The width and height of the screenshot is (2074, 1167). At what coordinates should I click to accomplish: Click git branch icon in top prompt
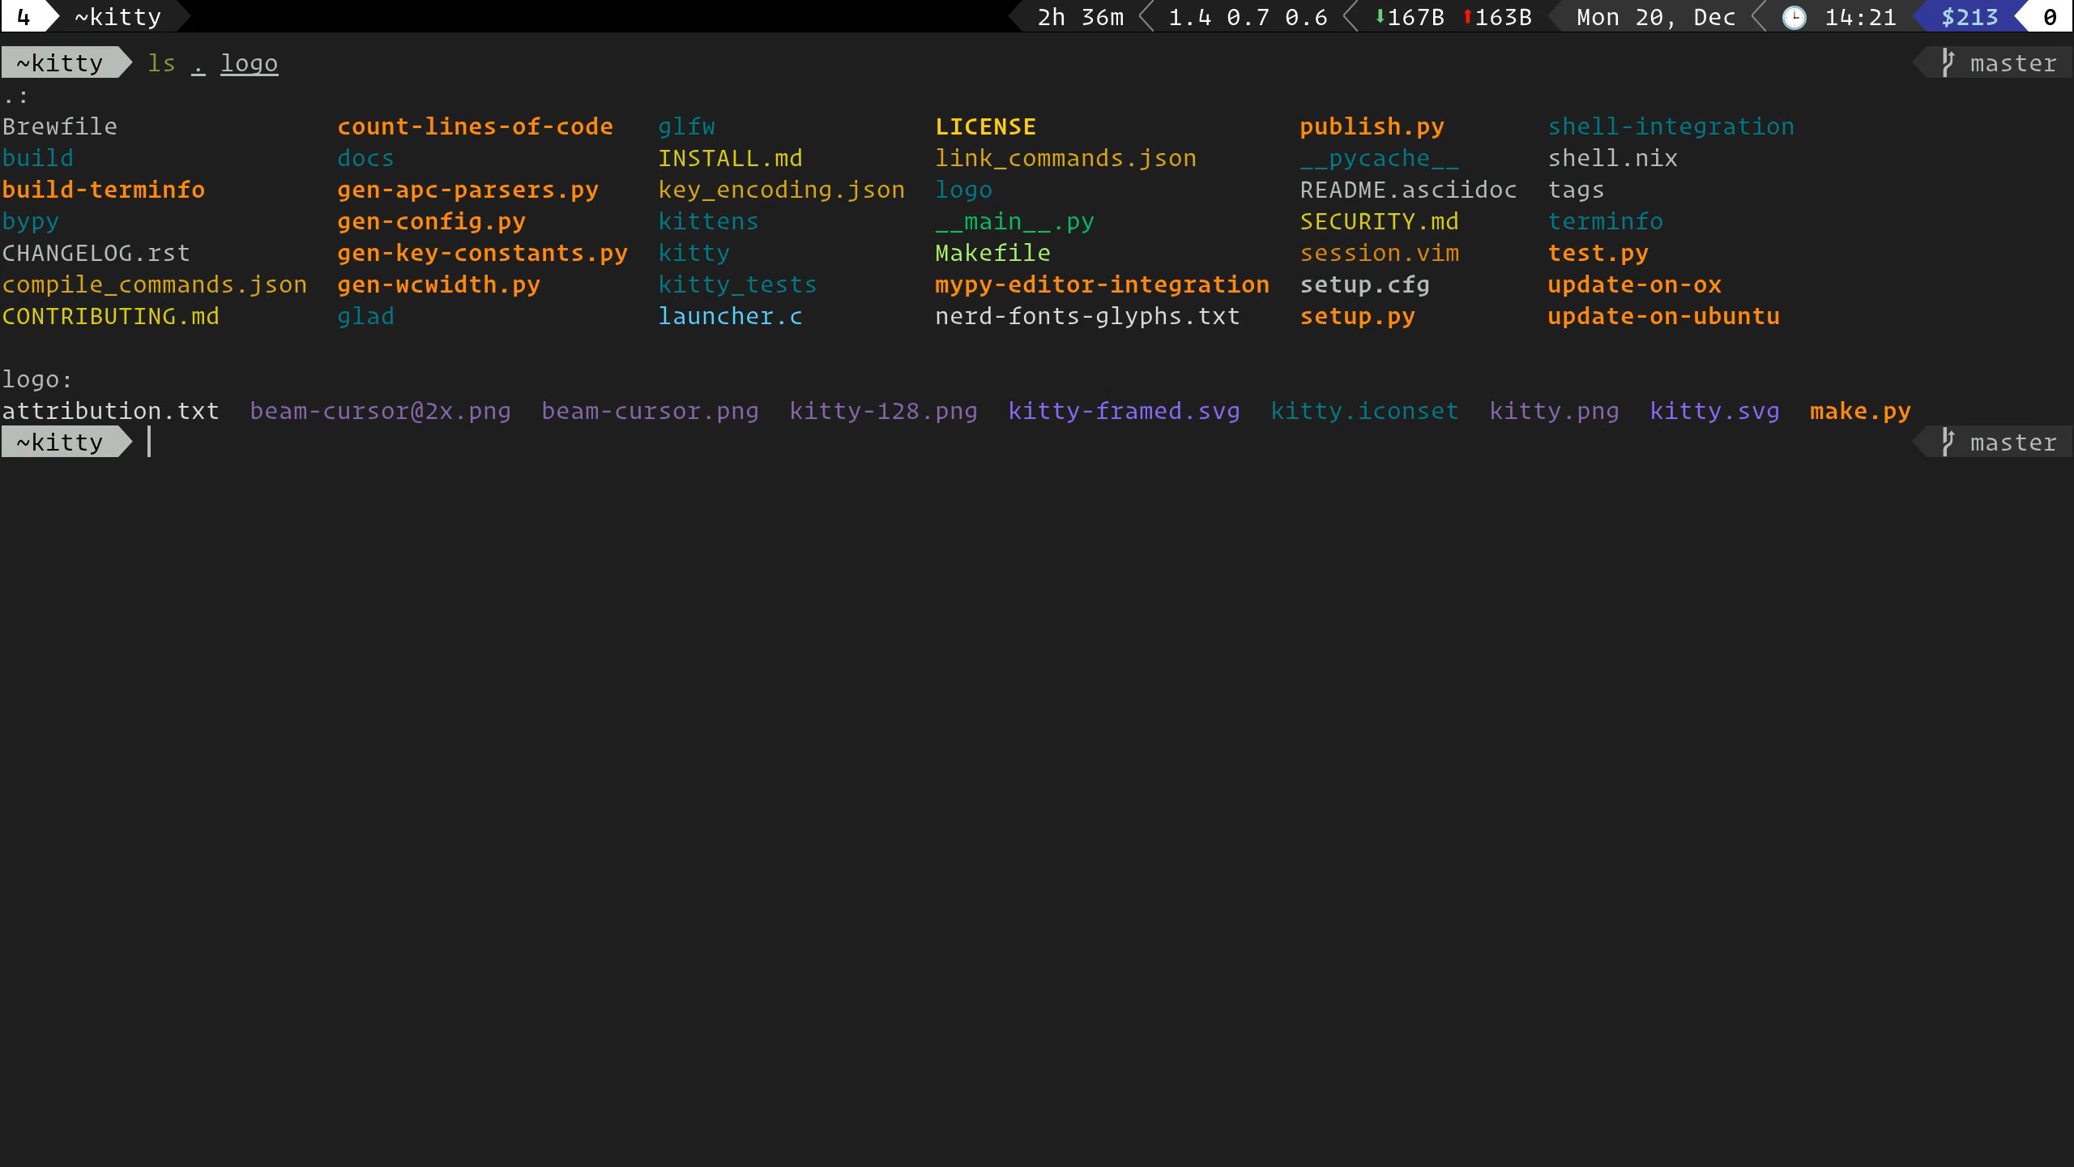1948,63
